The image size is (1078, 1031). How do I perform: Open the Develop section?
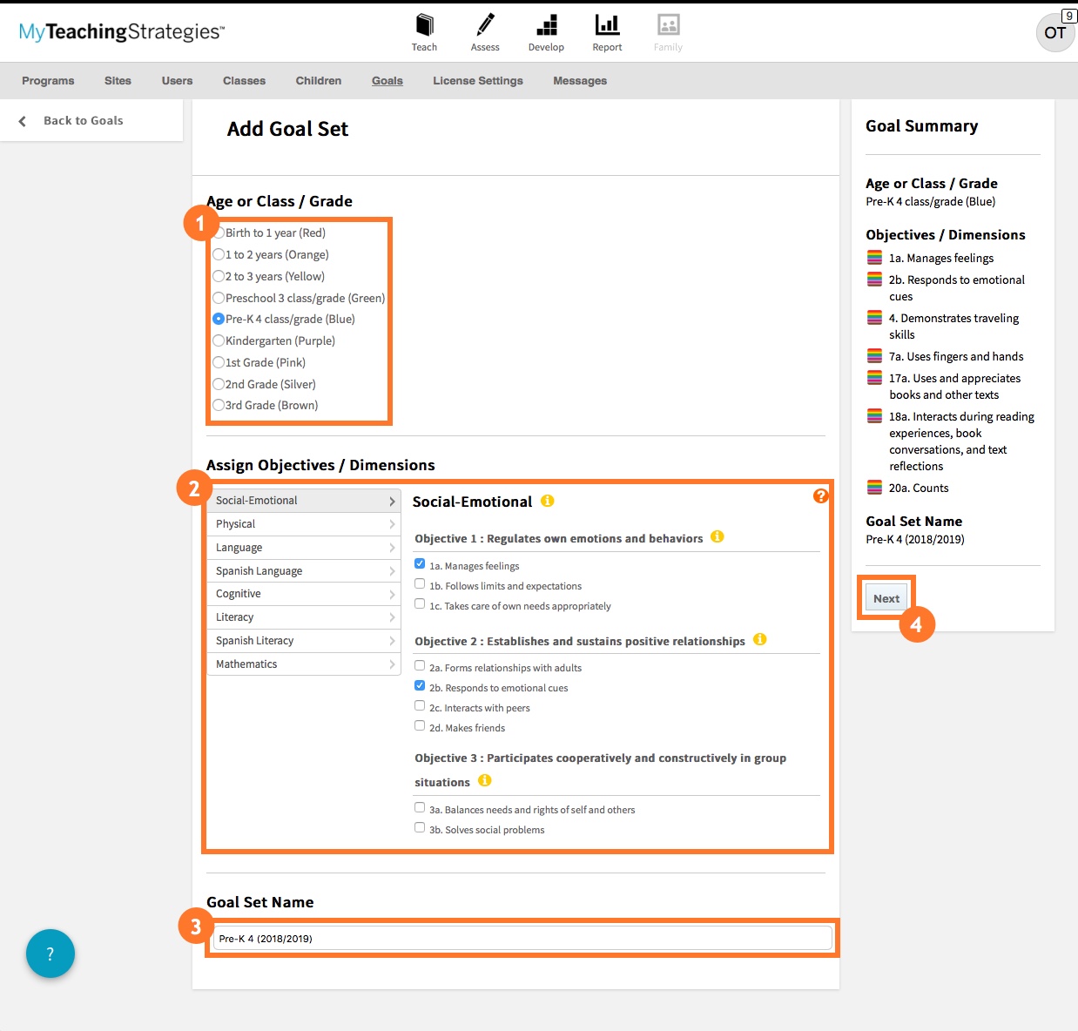pos(546,30)
